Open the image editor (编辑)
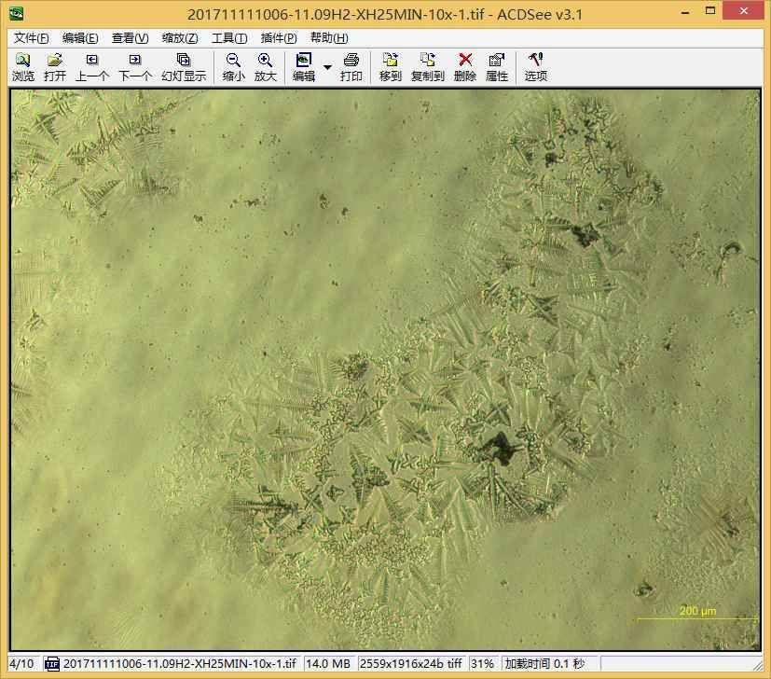Viewport: 771px width, 679px height. (303, 67)
